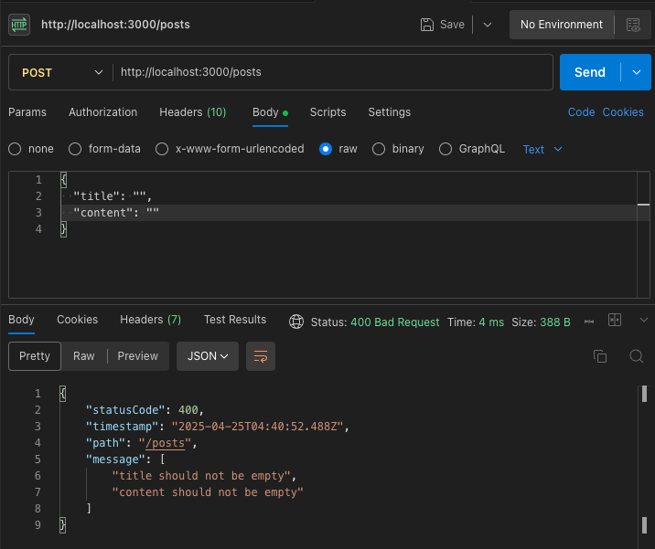Open the response Body tab
This screenshot has height=549, width=655.
[x=21, y=320]
